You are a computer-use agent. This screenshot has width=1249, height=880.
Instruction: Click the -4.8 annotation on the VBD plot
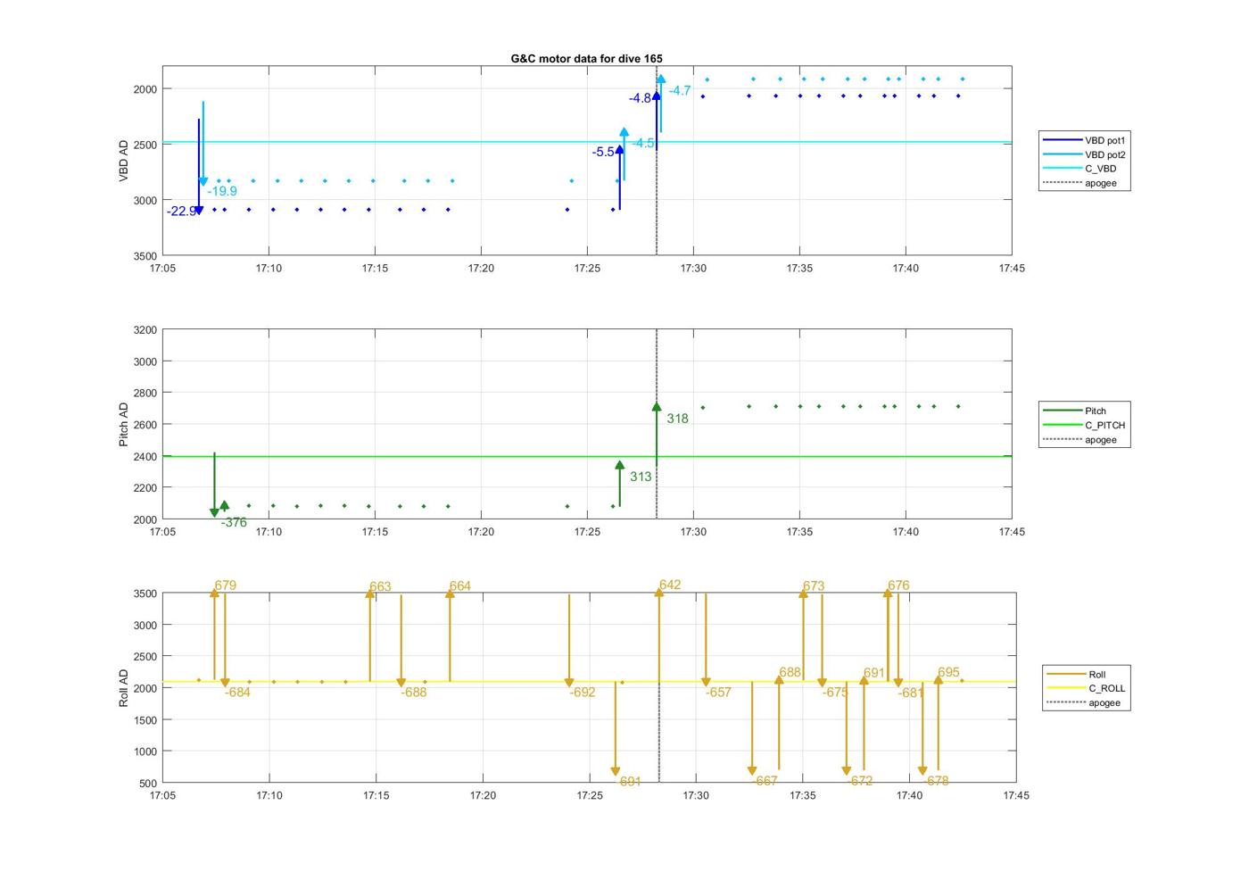pyautogui.click(x=640, y=98)
